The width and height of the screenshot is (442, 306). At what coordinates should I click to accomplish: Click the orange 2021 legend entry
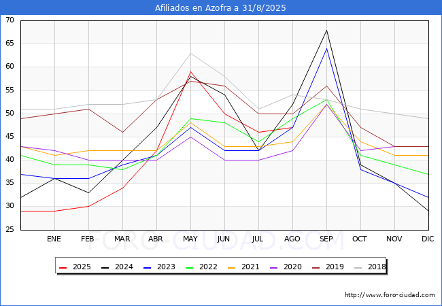point(245,267)
